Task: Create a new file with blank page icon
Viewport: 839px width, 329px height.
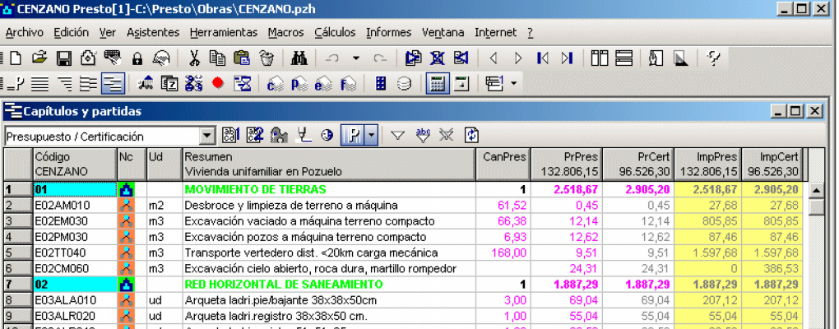Action: 16,58
